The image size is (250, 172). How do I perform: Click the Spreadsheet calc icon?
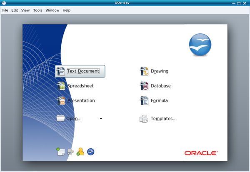[x=61, y=86]
